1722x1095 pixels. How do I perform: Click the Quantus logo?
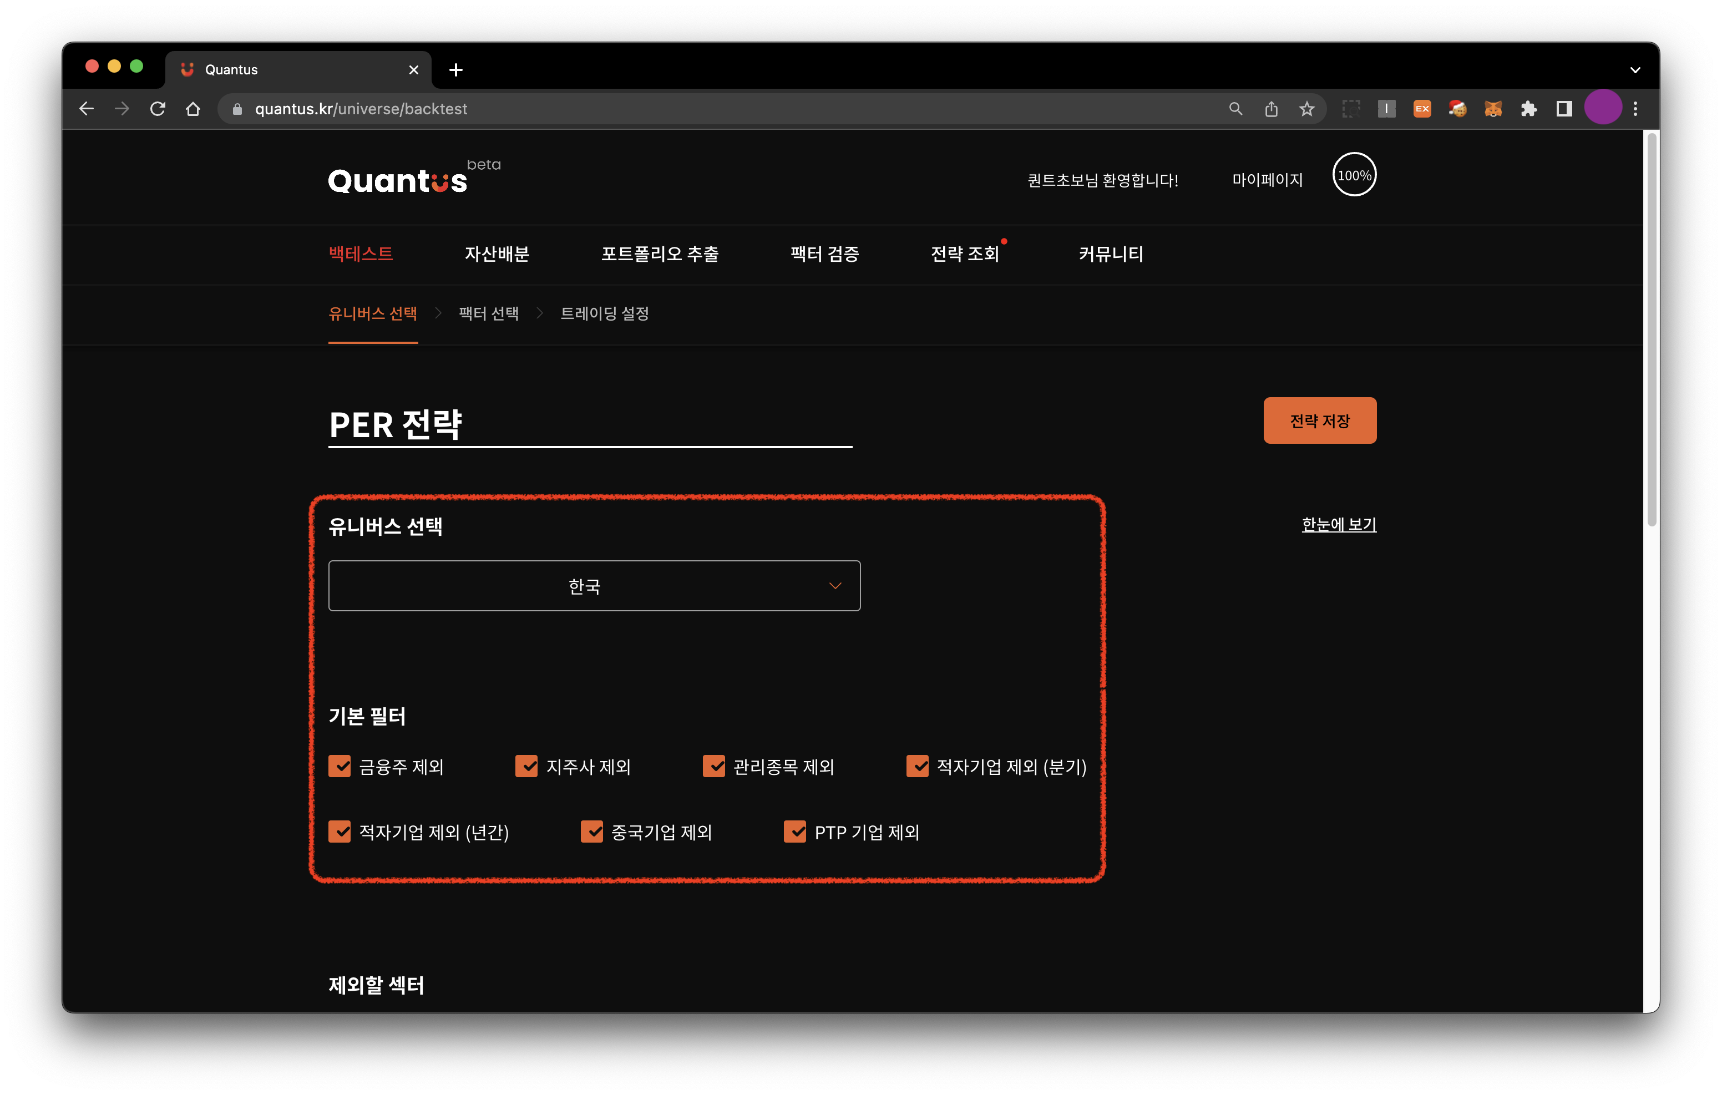[x=398, y=179]
